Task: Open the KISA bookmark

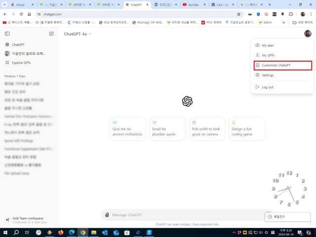Action: click(114, 23)
